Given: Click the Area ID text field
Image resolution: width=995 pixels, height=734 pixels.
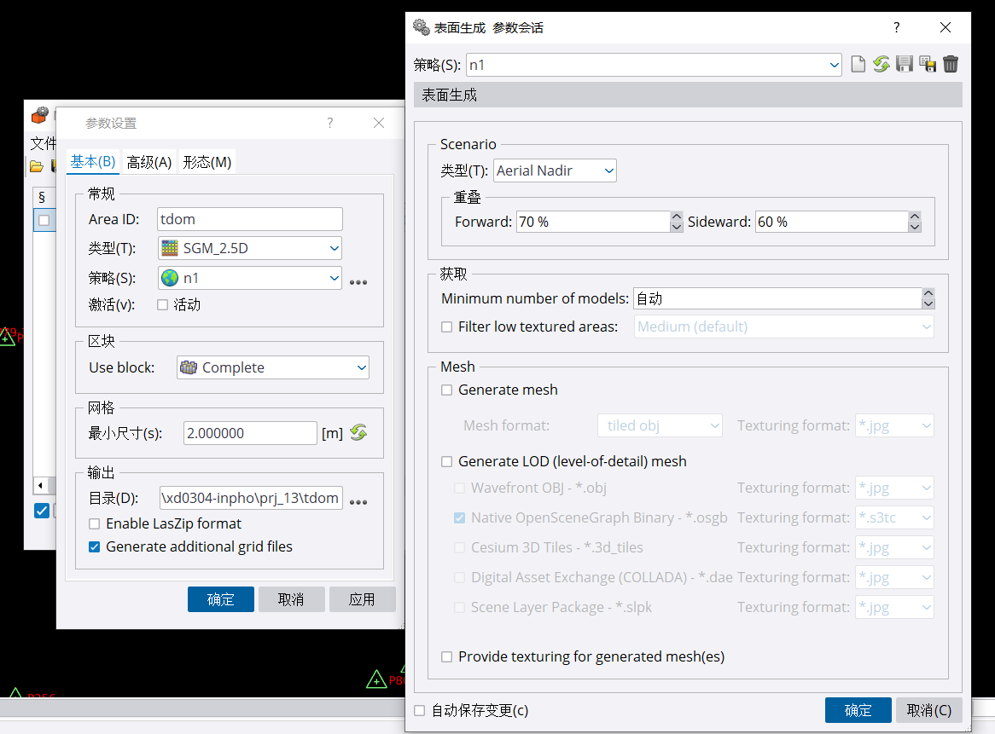Looking at the screenshot, I should pyautogui.click(x=250, y=219).
